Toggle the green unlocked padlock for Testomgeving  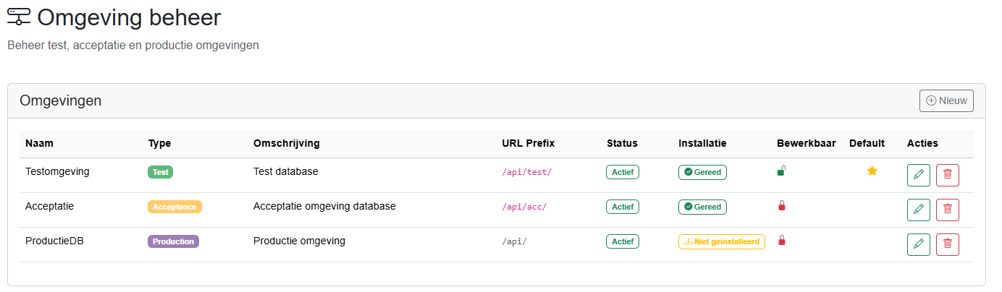click(x=781, y=171)
